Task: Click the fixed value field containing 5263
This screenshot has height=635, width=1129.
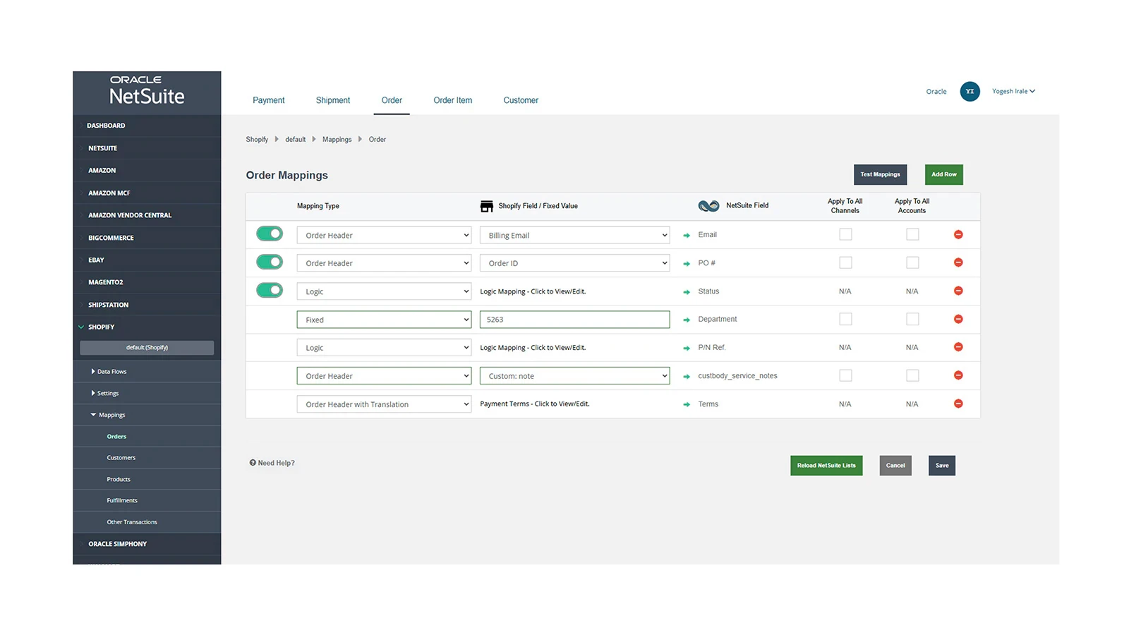Action: coord(574,320)
